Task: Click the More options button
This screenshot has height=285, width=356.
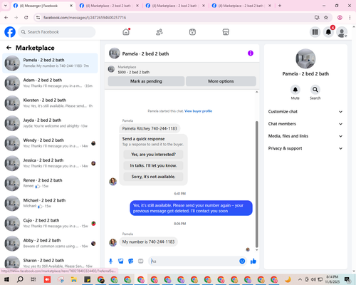Action: pyautogui.click(x=221, y=81)
